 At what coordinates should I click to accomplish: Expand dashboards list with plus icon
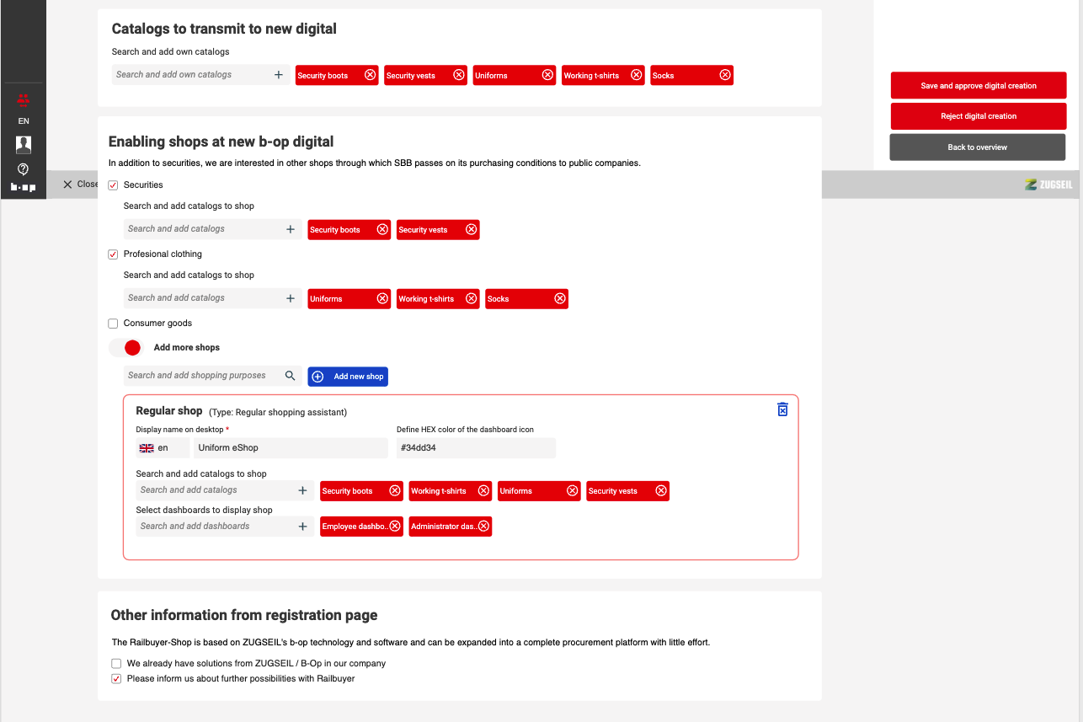[x=303, y=527]
